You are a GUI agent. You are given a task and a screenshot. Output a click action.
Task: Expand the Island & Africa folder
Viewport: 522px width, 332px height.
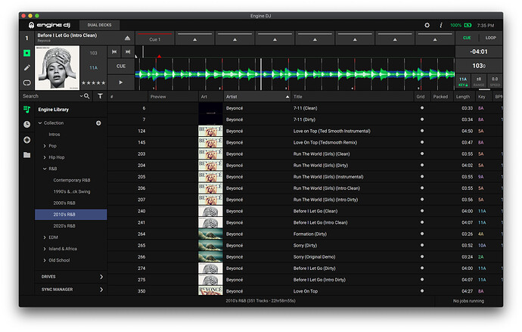click(x=45, y=249)
